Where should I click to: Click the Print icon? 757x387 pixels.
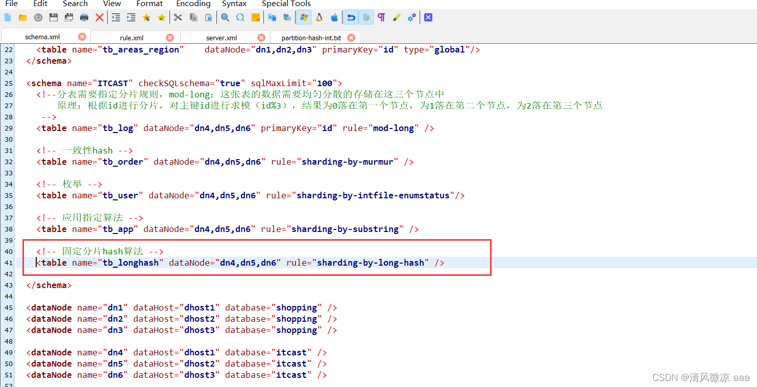84,18
